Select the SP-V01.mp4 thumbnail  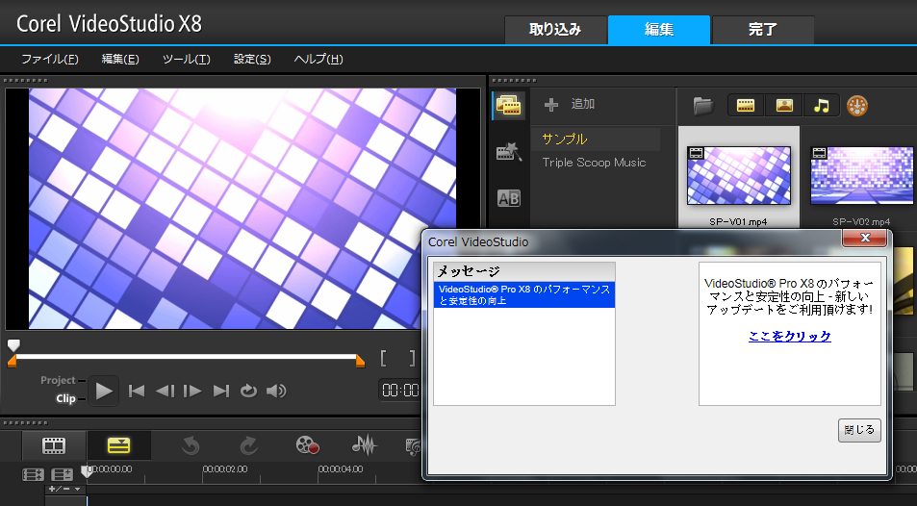739,175
